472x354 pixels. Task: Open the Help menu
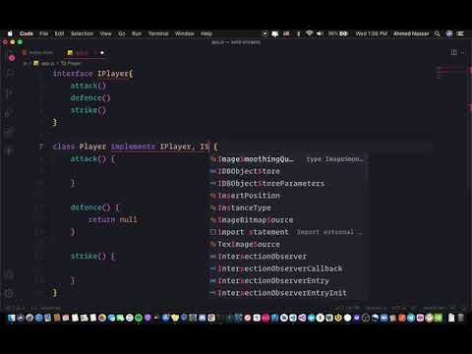point(206,33)
